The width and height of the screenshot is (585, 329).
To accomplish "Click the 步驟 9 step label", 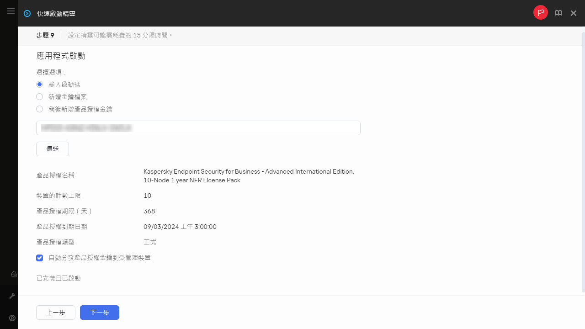I will (x=45, y=35).
